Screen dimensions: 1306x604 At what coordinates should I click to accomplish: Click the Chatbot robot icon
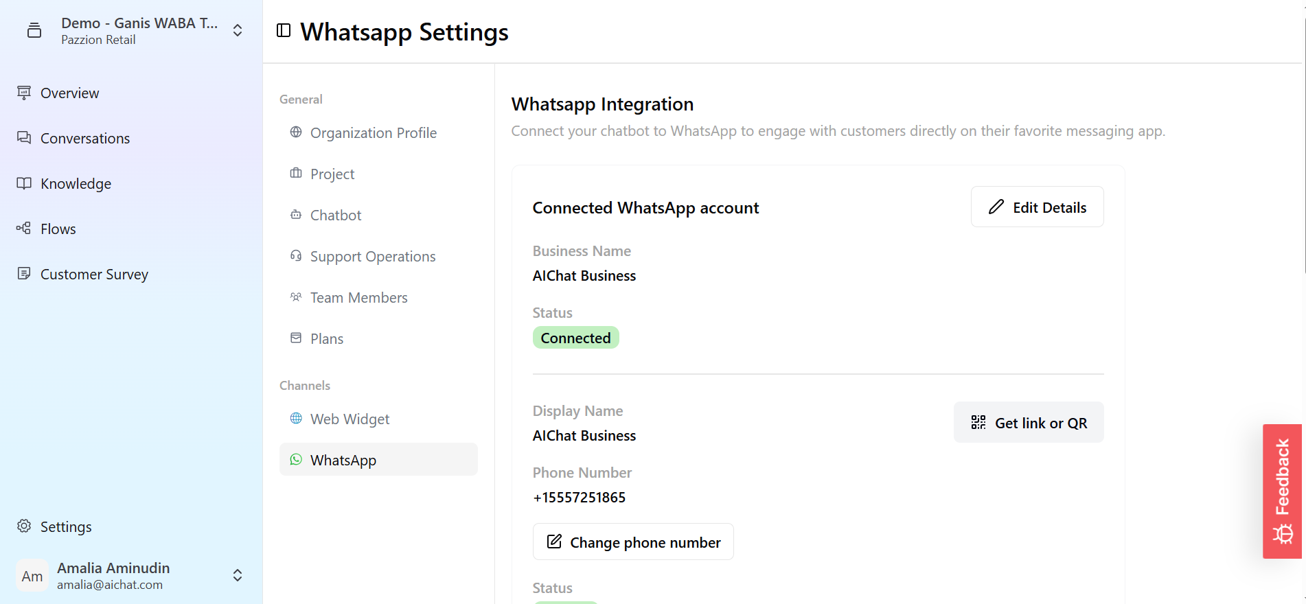click(x=296, y=214)
